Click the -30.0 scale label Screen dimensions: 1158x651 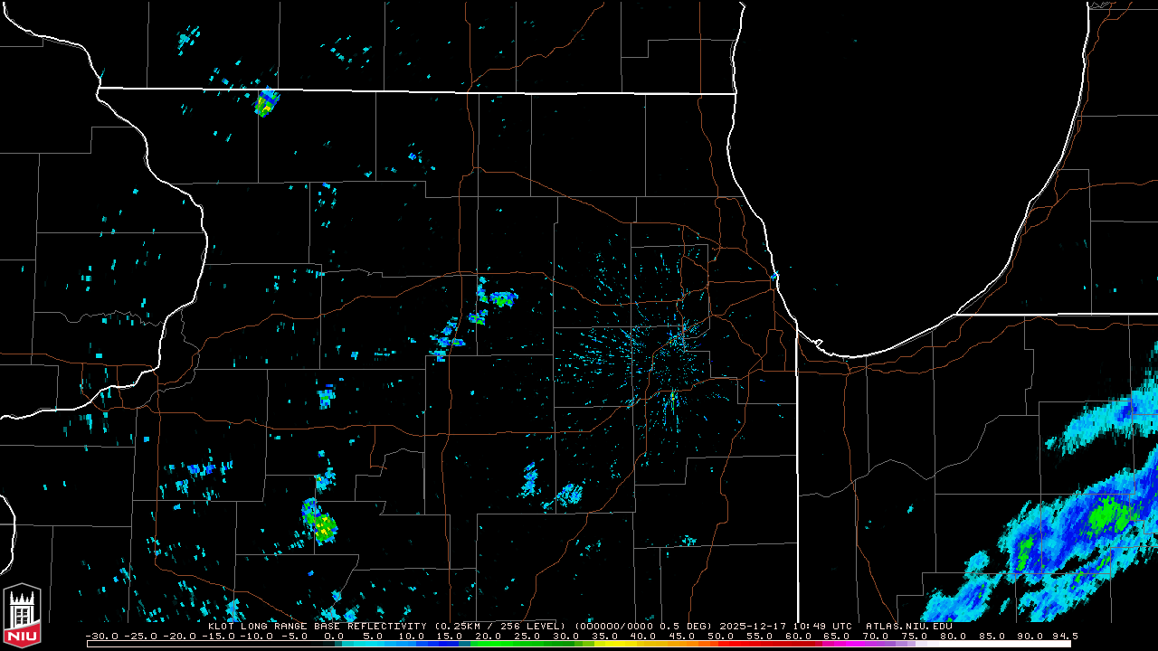click(100, 637)
